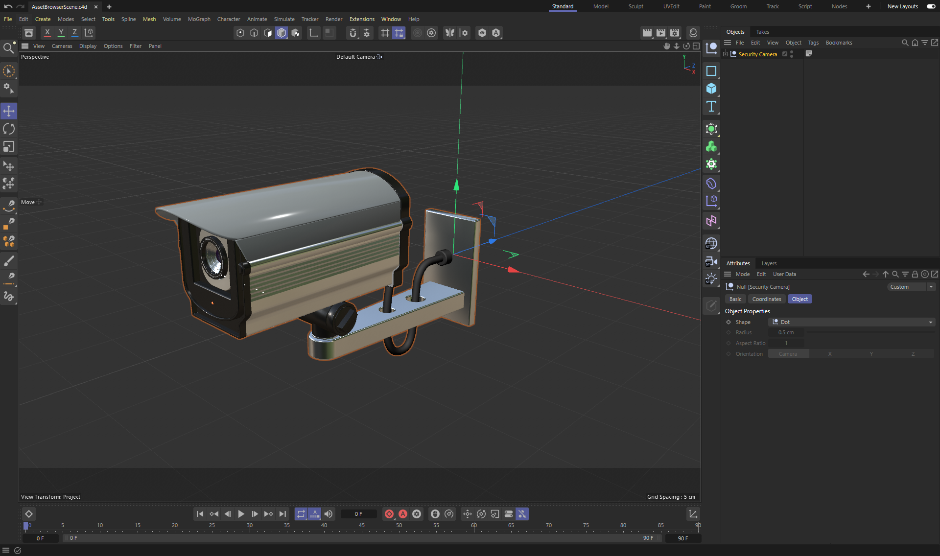Play the animation forward
Viewport: 940px width, 556px height.
pyautogui.click(x=241, y=514)
